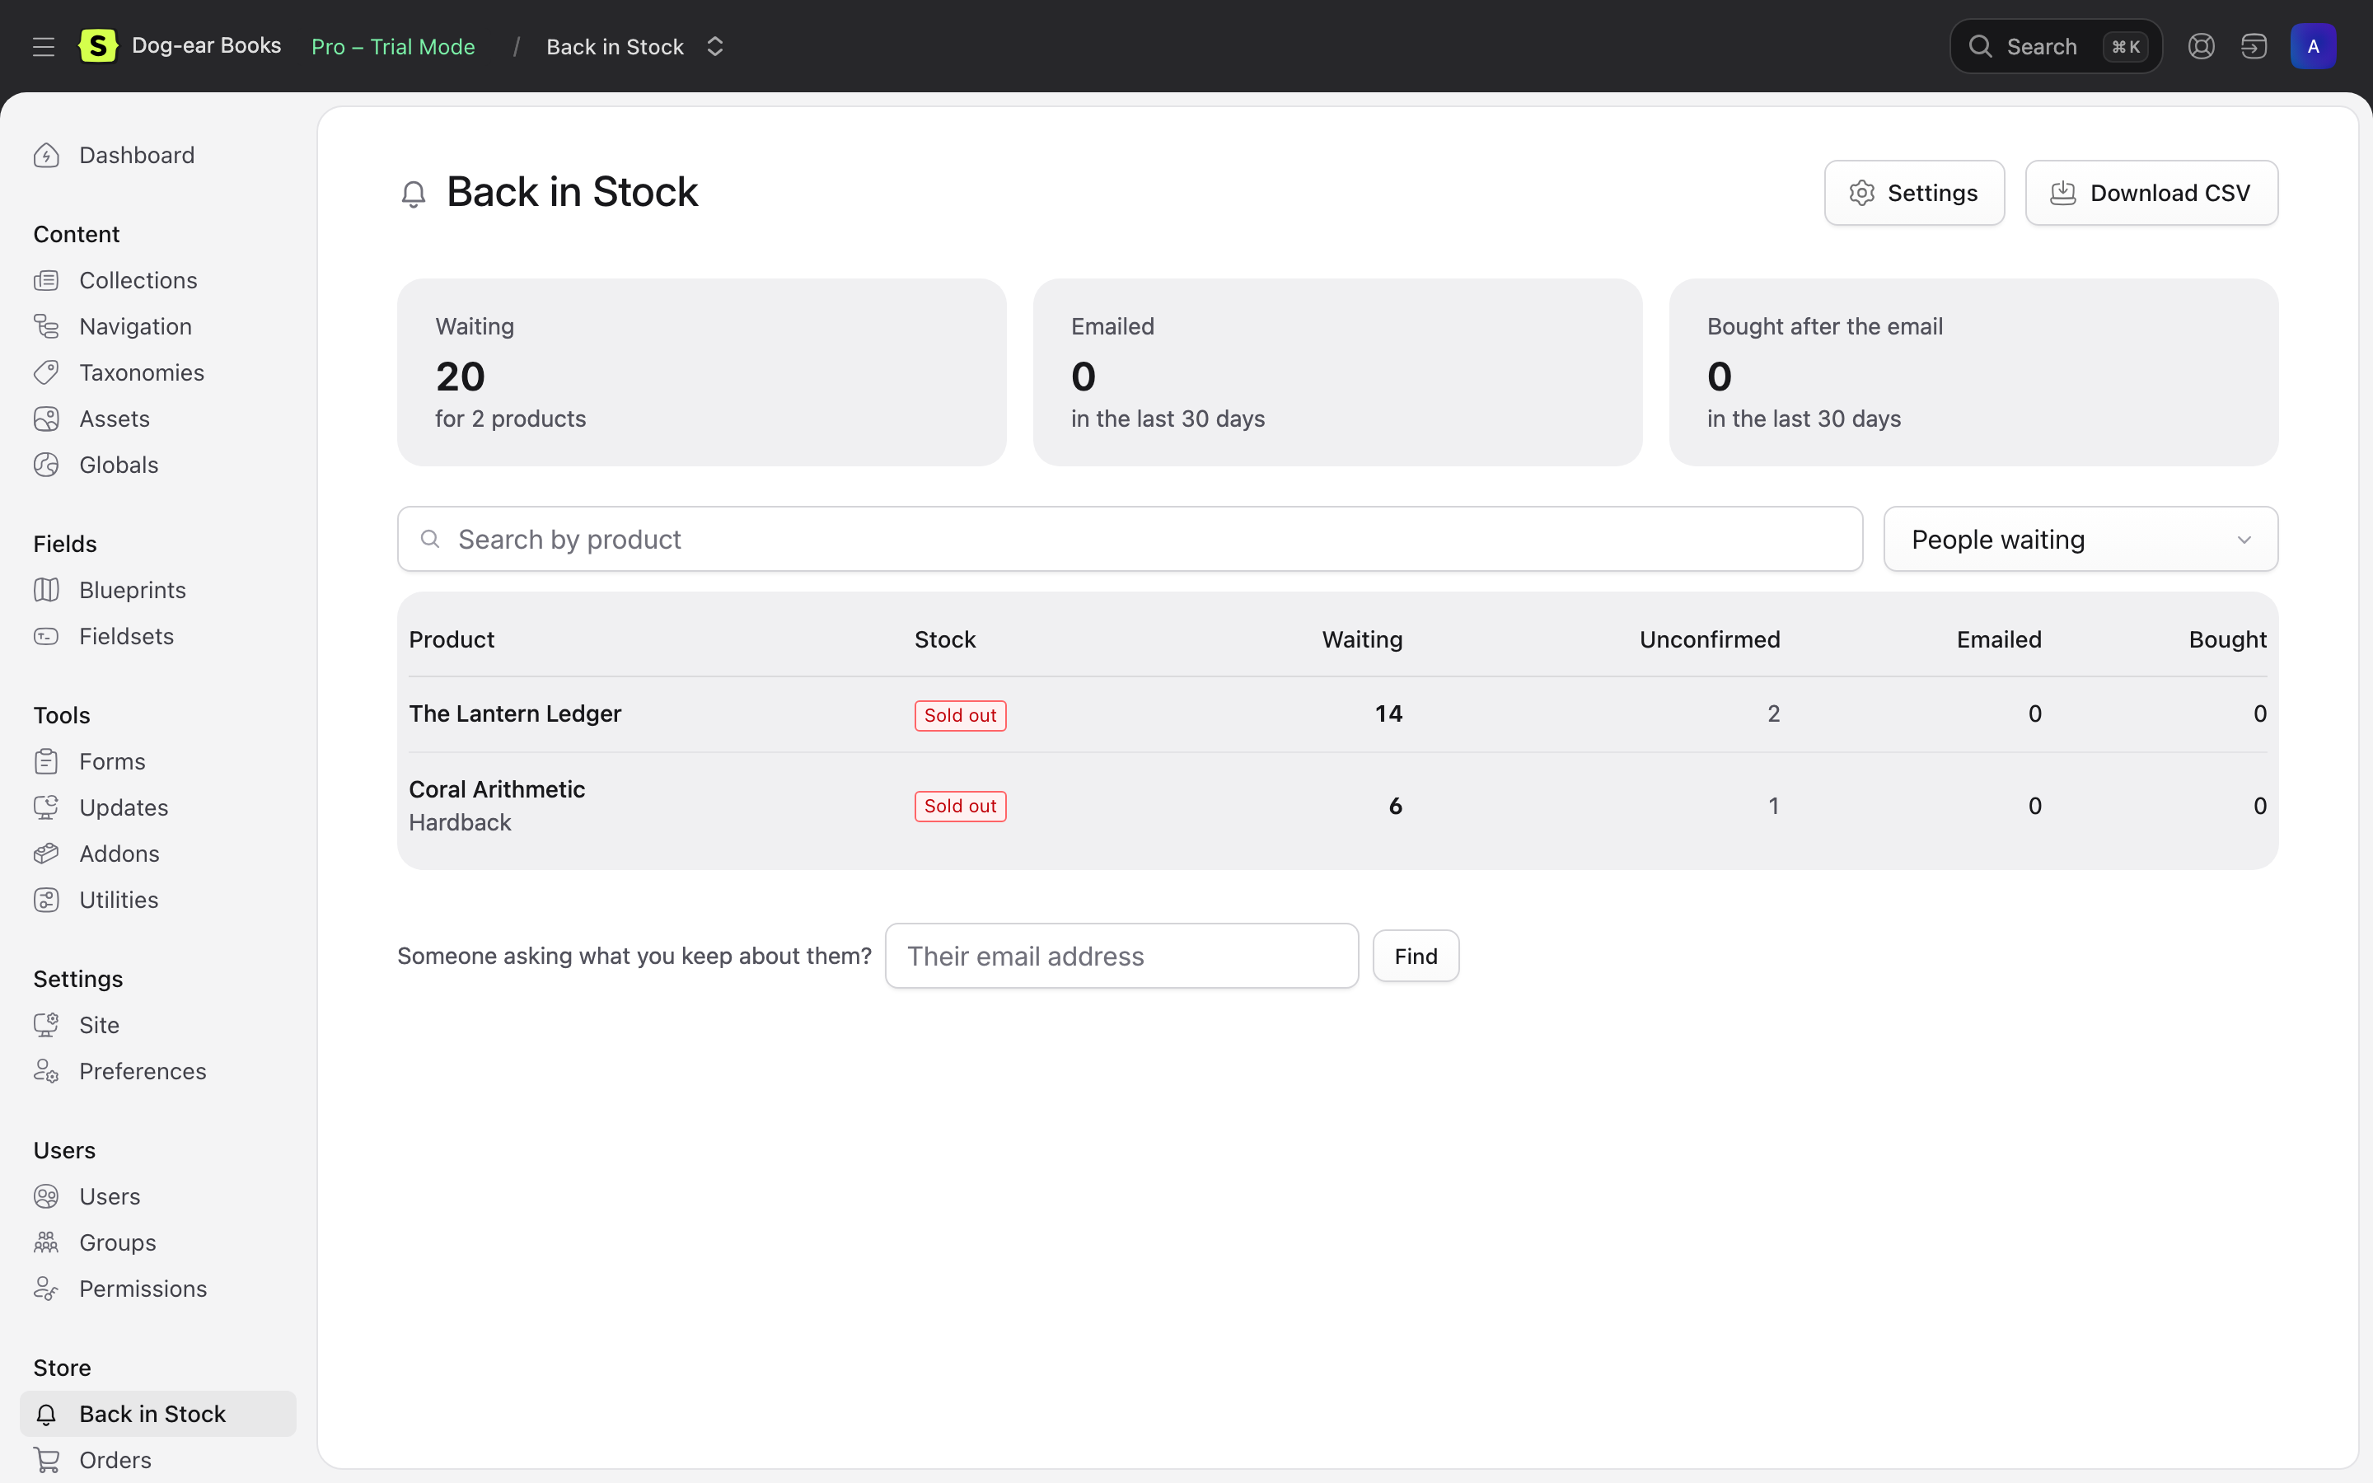The width and height of the screenshot is (2373, 1483).
Task: Click waiting count 14 for Lantern Ledger
Action: tap(1388, 714)
